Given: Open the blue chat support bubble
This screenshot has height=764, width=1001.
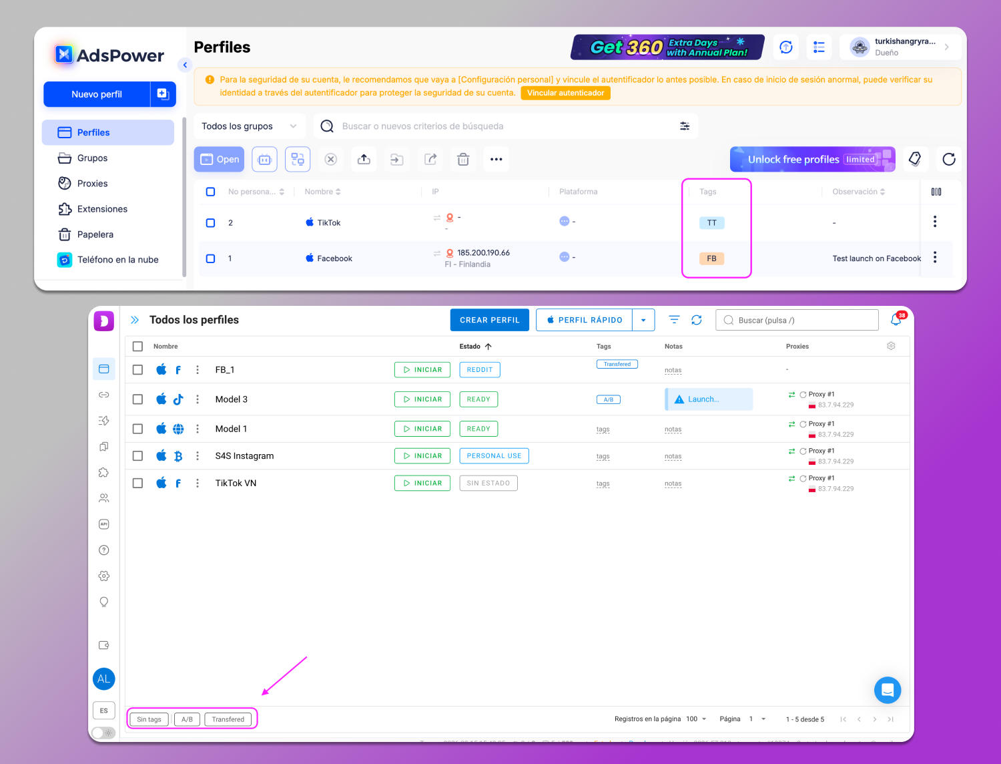Looking at the screenshot, I should 888,690.
